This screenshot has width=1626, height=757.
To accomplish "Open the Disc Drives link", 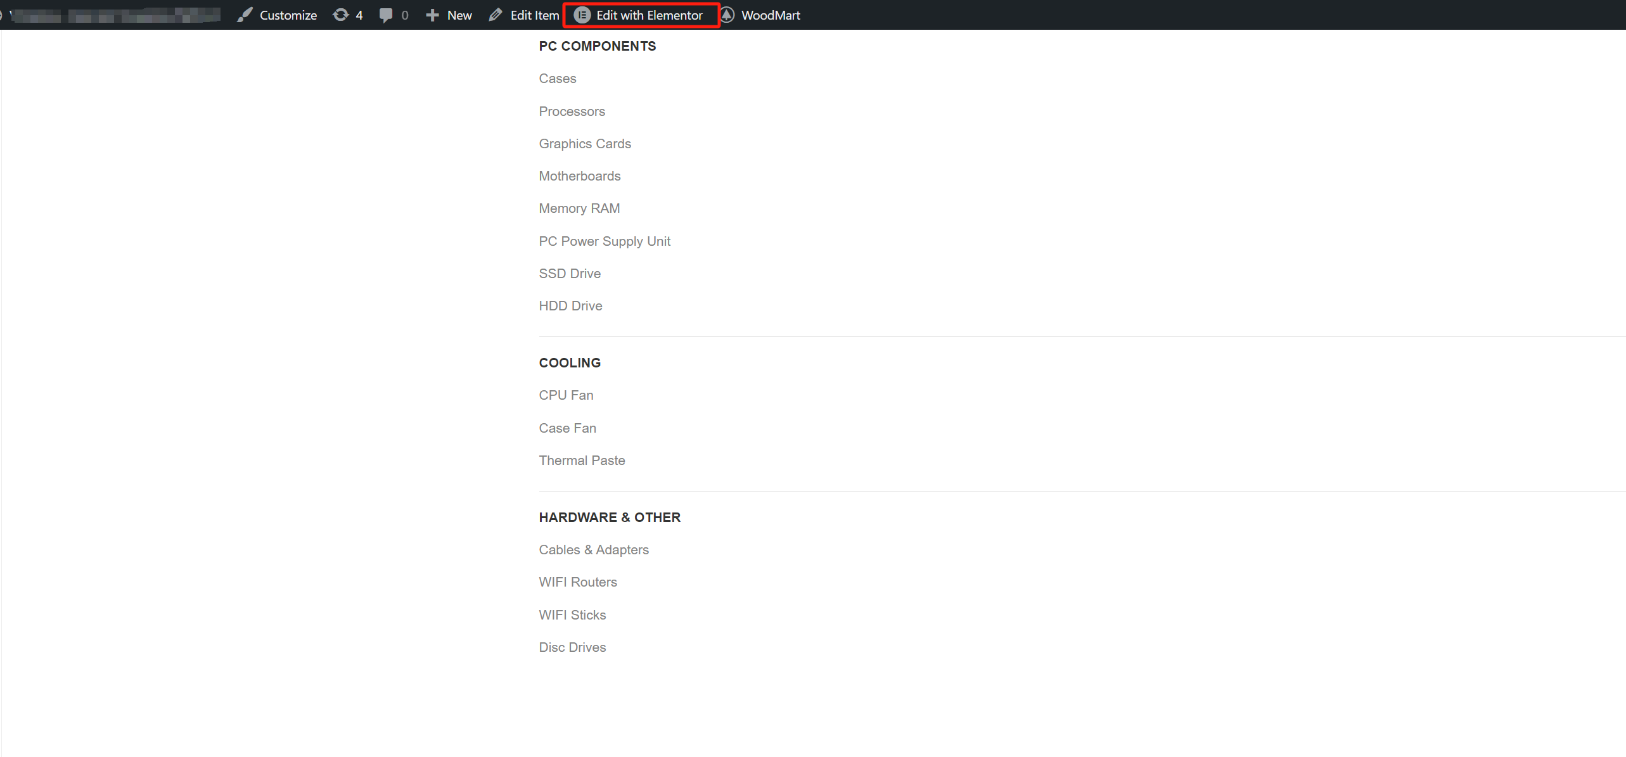I will point(572,647).
